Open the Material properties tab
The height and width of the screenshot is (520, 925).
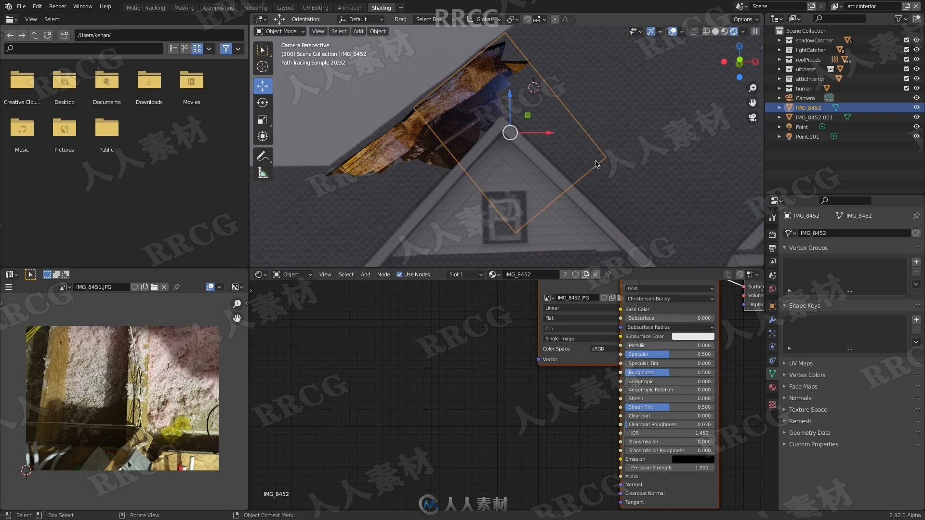[x=772, y=387]
